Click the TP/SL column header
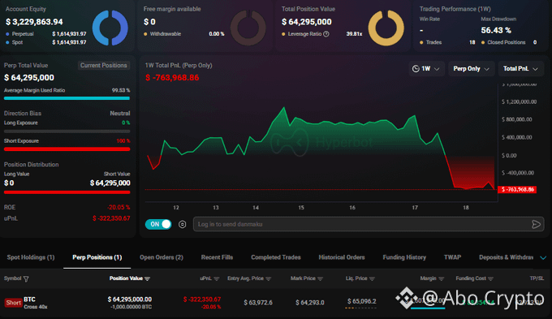 tap(537, 278)
